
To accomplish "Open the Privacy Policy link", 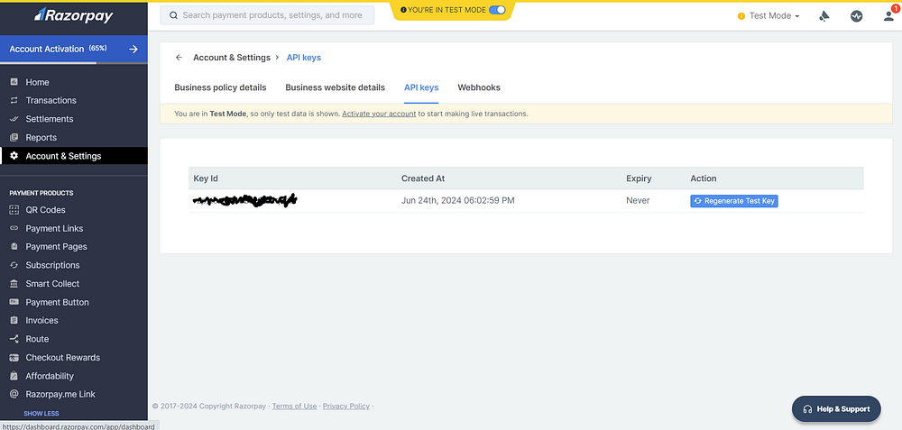I will tap(346, 406).
